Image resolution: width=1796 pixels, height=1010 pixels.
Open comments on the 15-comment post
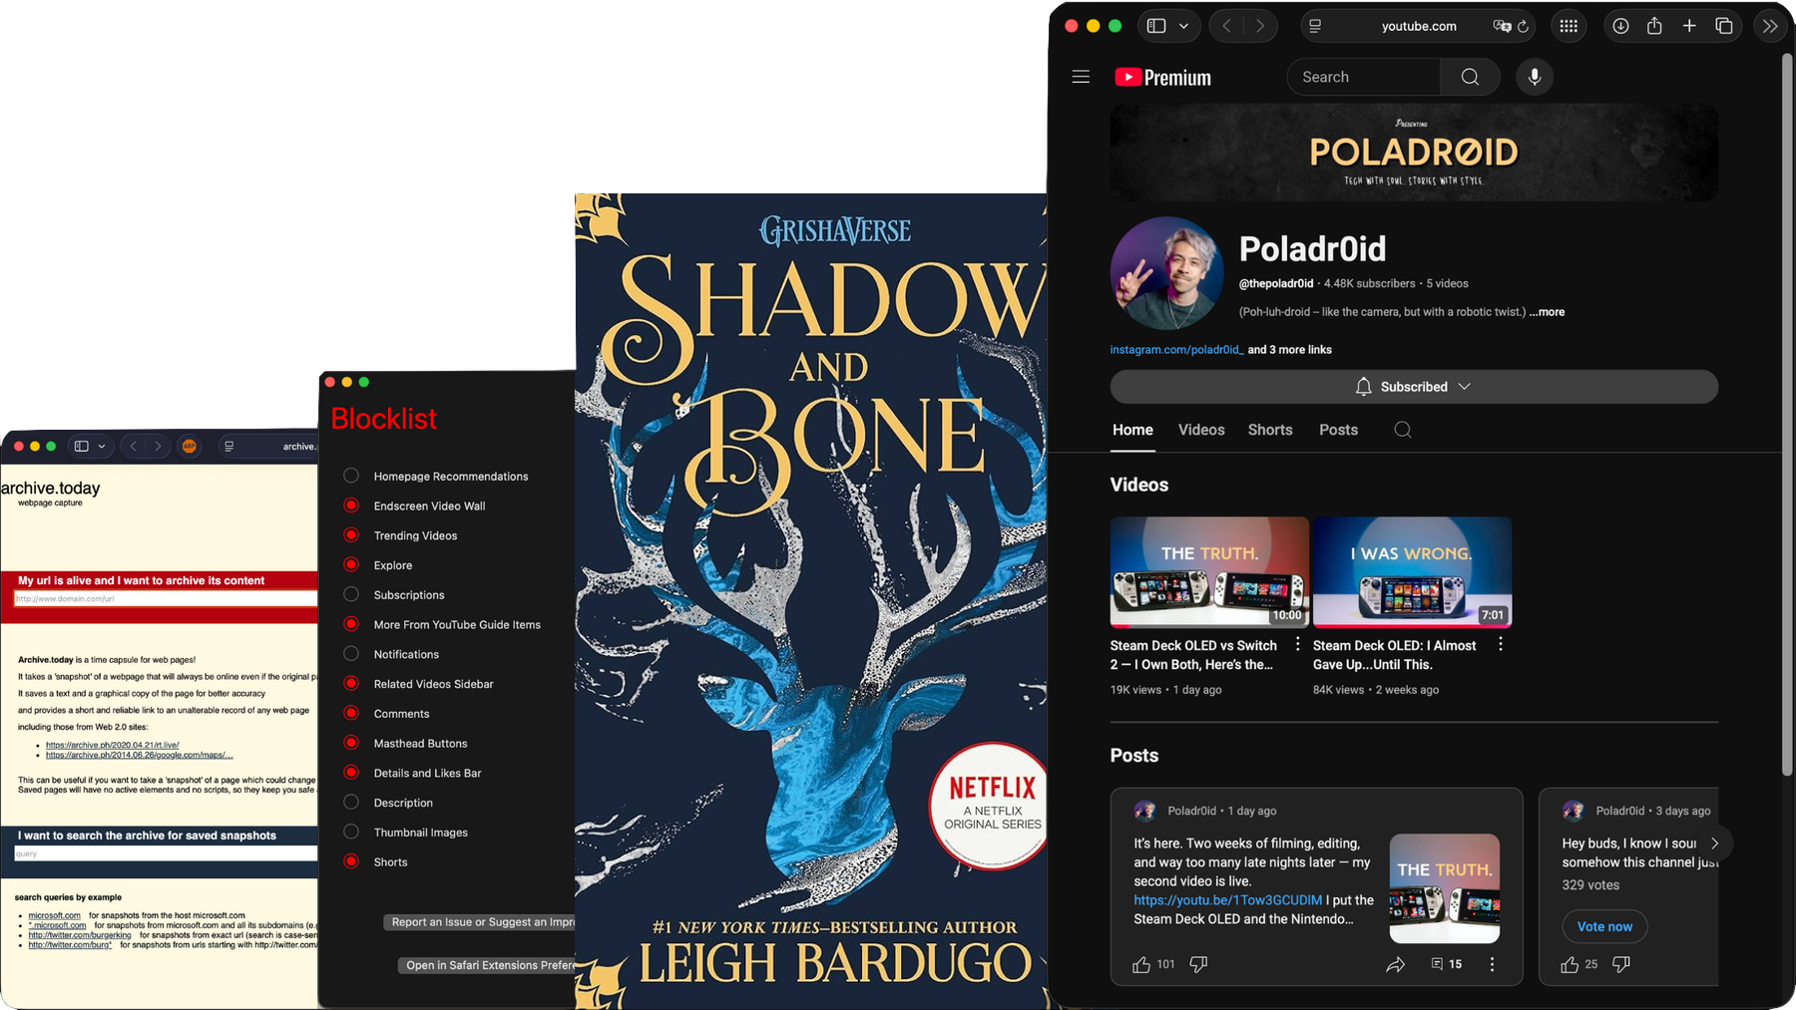(x=1446, y=964)
